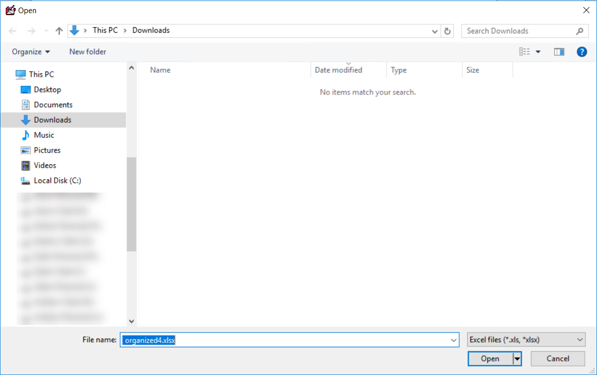Expand the view options dropdown arrow
597x375 pixels.
click(x=538, y=52)
